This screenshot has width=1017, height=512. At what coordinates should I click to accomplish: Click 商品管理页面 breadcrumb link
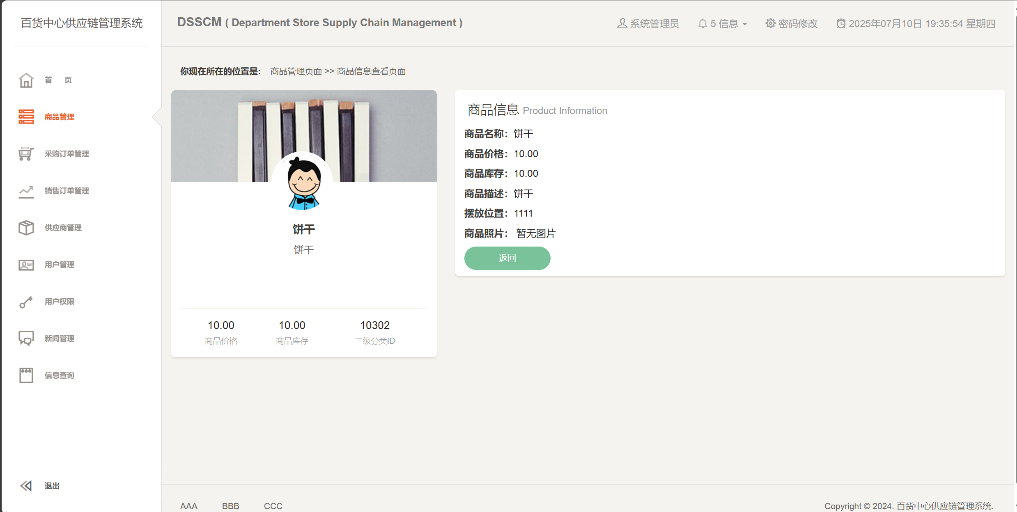[x=296, y=71]
